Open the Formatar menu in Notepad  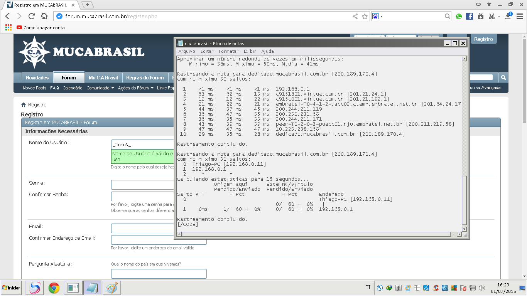[228, 51]
